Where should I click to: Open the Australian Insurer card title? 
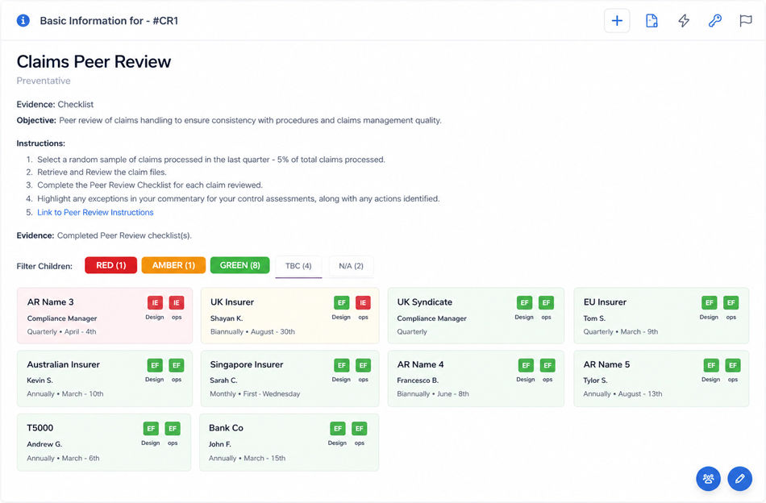pos(64,365)
